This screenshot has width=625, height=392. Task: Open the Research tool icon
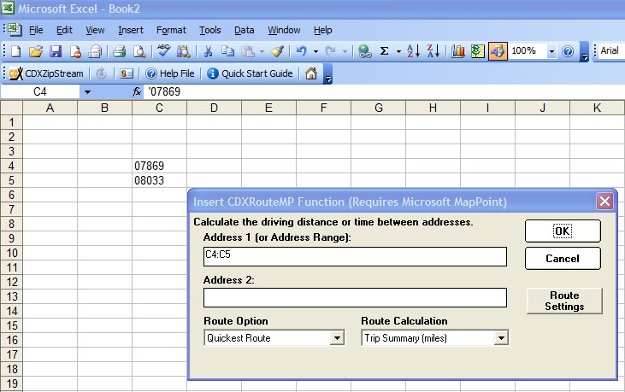(183, 51)
